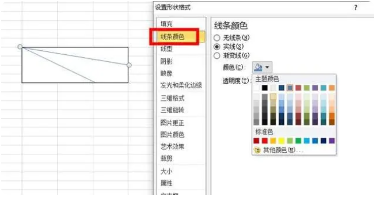This screenshot has height=201, width=374.
Task: Select the 实线 radio option
Action: tap(217, 47)
